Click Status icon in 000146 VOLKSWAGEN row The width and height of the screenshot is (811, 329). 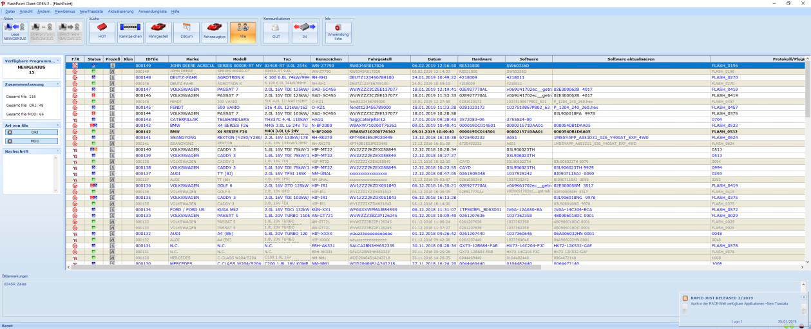[x=95, y=95]
